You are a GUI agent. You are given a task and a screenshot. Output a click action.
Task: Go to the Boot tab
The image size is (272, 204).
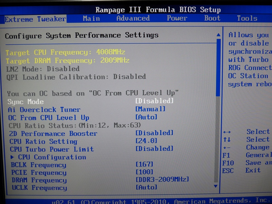click(x=212, y=18)
